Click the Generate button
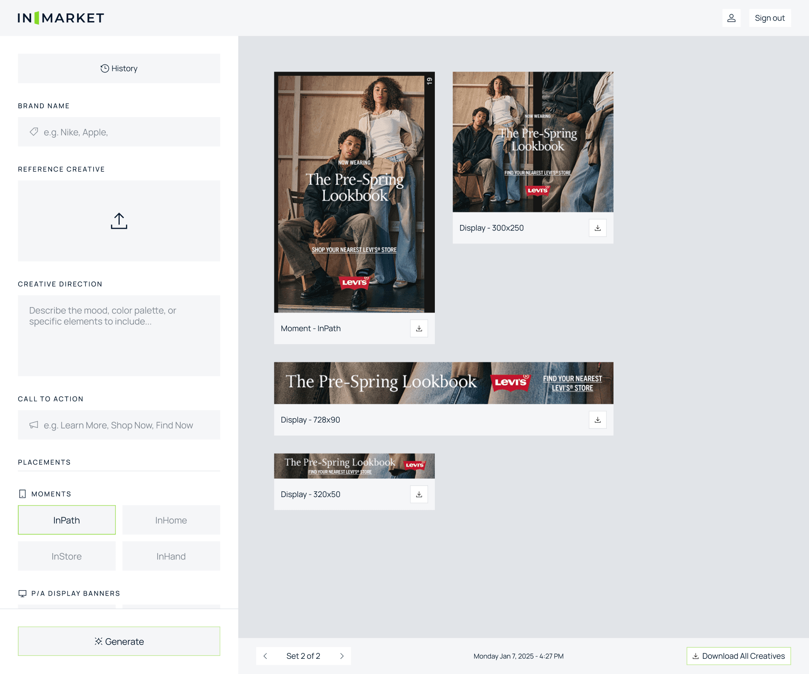The height and width of the screenshot is (674, 809). coord(119,642)
